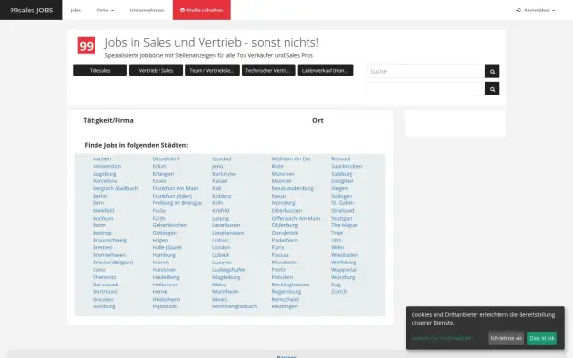Open jobs in St. Gallen
Image resolution: width=573 pixels, height=358 pixels.
(x=343, y=203)
